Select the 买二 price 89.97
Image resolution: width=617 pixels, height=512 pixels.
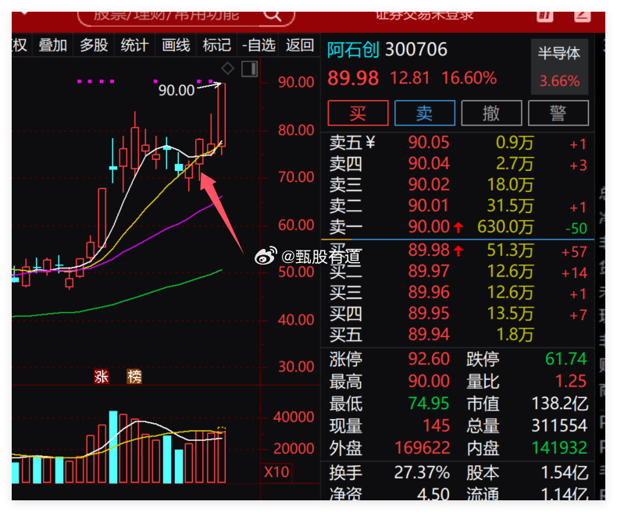click(429, 272)
